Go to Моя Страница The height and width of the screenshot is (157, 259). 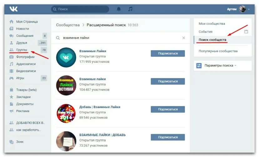click(27, 22)
